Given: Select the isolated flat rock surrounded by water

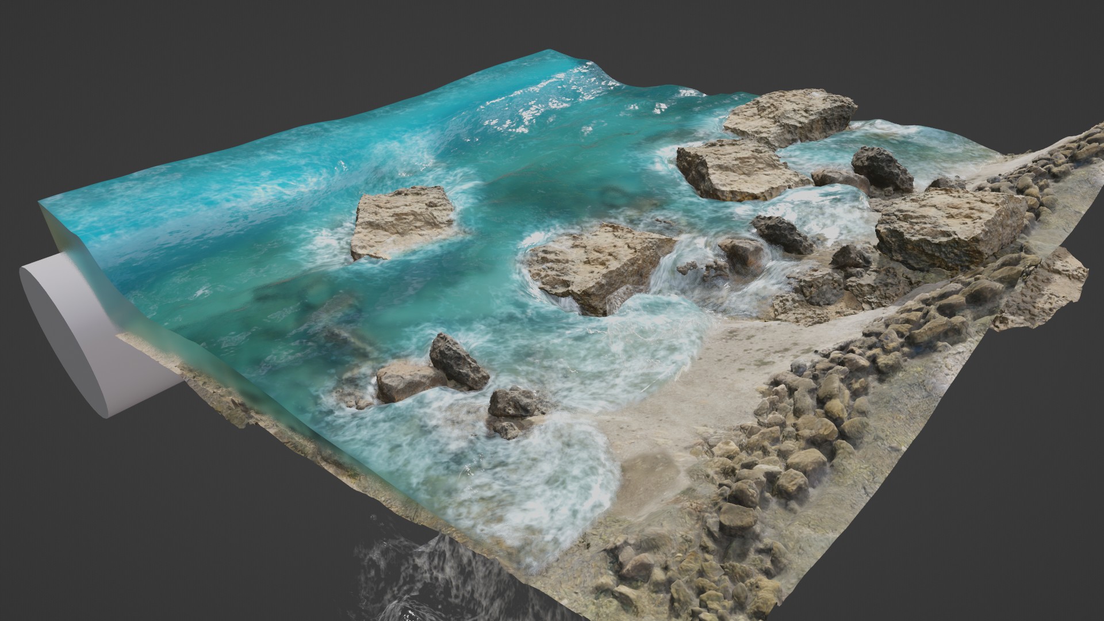Looking at the screenshot, I should click(404, 222).
